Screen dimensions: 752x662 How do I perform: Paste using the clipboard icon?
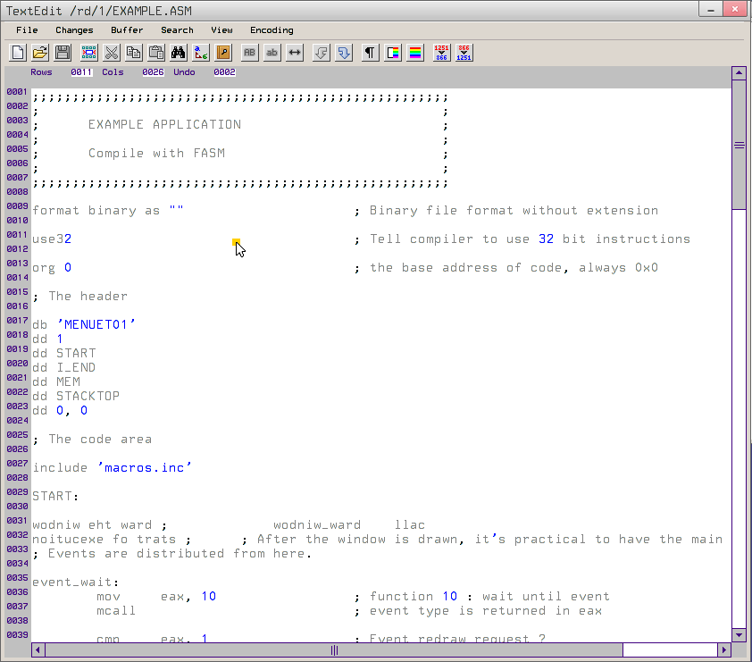click(156, 53)
